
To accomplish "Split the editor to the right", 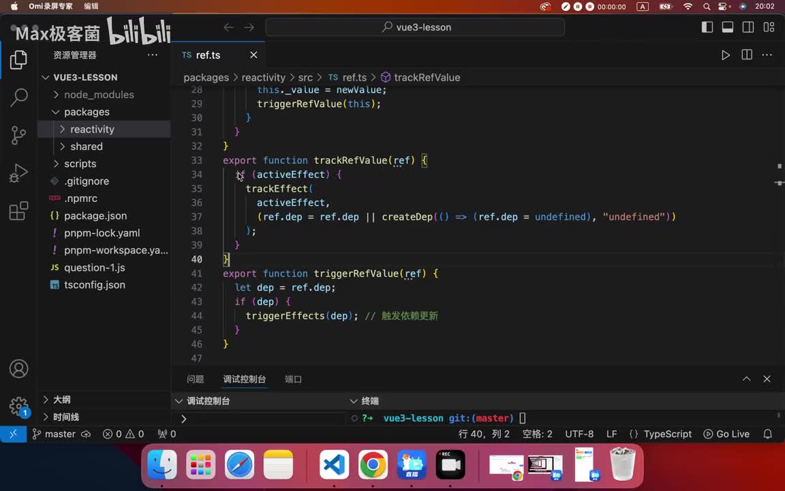I will (x=746, y=55).
